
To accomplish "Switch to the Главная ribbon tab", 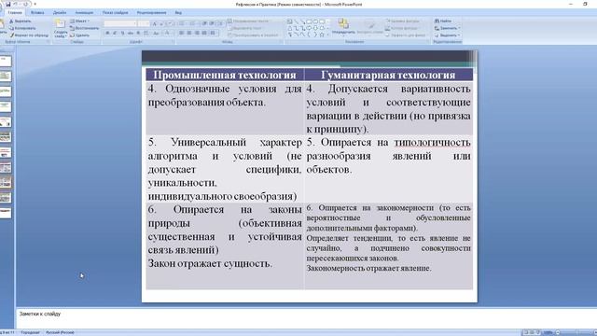I will (x=15, y=12).
